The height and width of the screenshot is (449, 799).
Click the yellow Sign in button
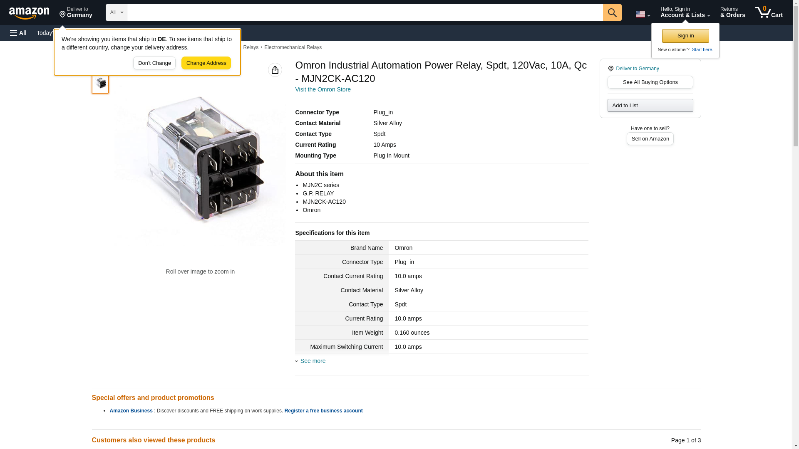[685, 36]
